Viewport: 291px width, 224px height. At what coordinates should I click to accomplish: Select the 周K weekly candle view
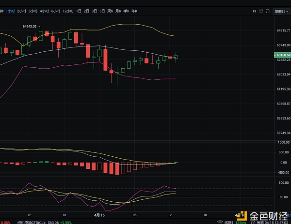[x=110, y=11]
